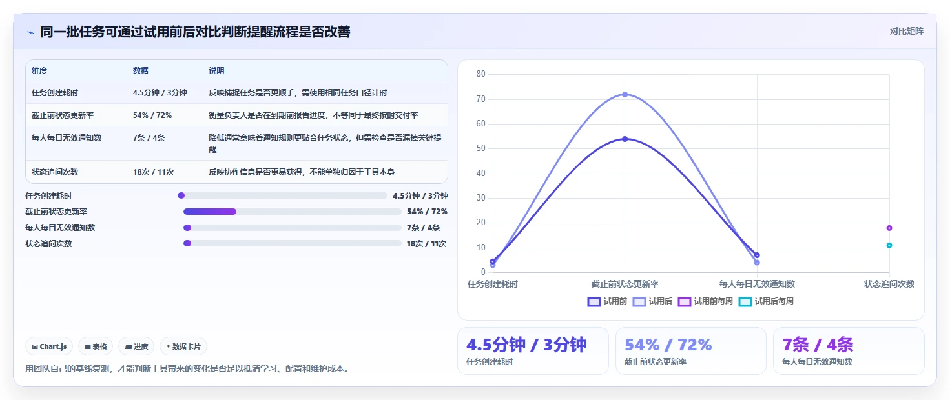Viewport: 950px width, 400px height.
Task: Click the Chart.js tag chip
Action: coord(50,346)
